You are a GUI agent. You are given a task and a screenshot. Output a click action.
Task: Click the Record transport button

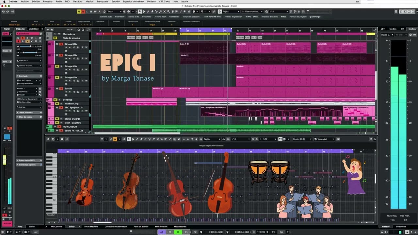[186, 232]
